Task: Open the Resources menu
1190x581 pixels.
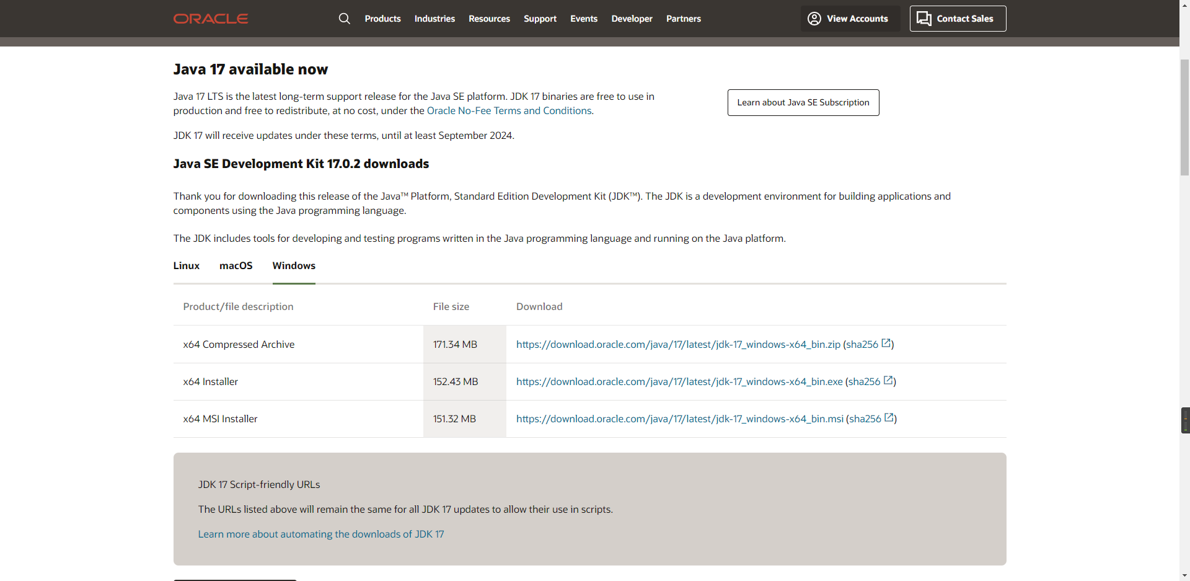Action: (x=489, y=19)
